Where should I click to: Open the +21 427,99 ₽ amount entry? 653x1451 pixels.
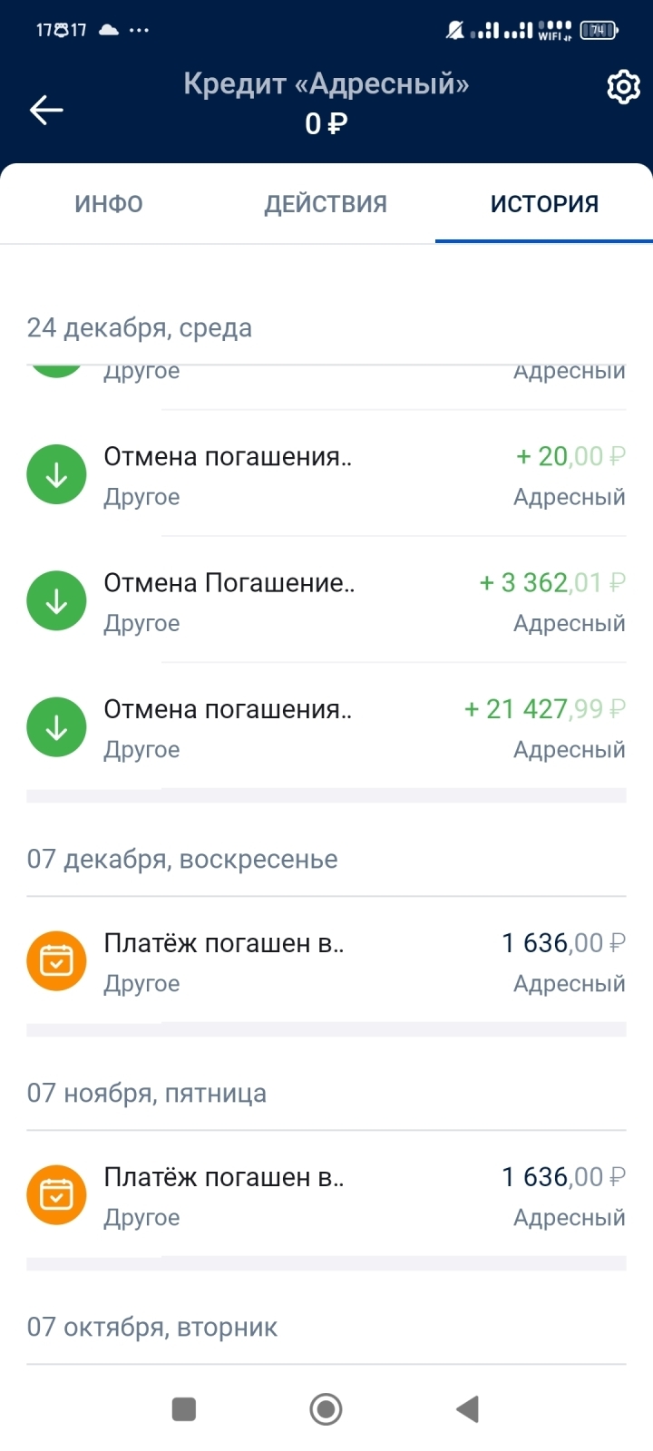(544, 708)
